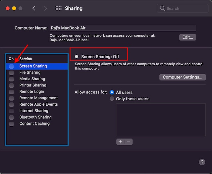Select the Internet Sharing service name
The image size is (212, 174).
pos(34,111)
